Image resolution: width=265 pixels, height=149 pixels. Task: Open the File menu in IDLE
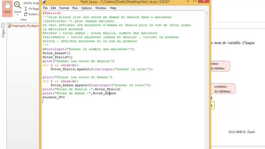click(x=45, y=8)
